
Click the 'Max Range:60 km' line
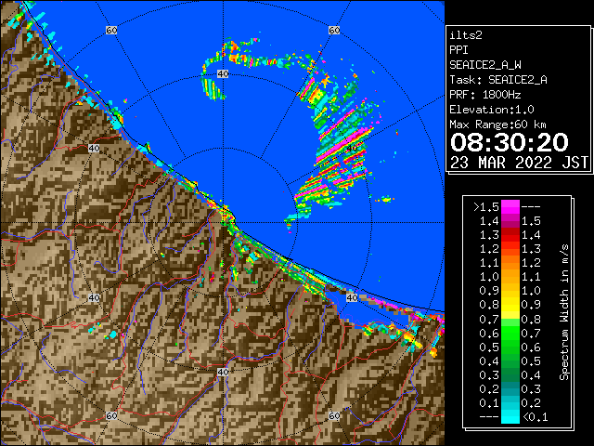(x=497, y=125)
